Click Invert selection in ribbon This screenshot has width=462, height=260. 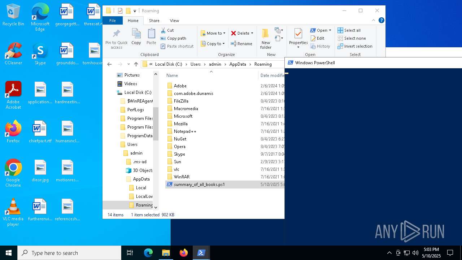click(355, 46)
